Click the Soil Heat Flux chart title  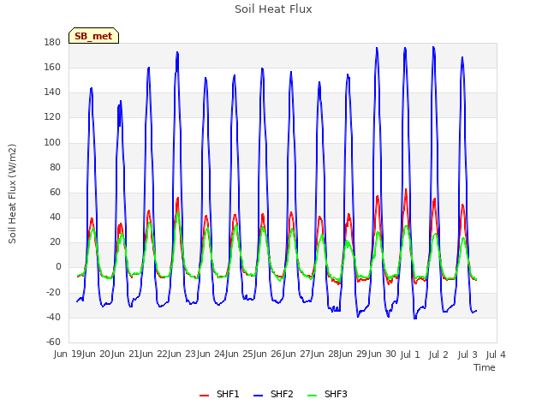point(273,9)
